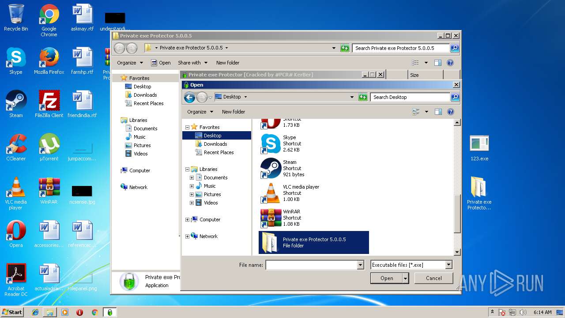Expand the Videos library node
Image resolution: width=565 pixels, height=318 pixels.
coord(192,203)
